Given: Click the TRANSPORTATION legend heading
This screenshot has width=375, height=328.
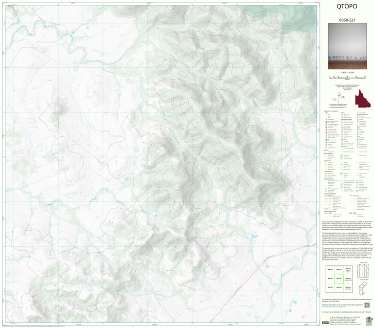Looking at the screenshot, I should tap(330, 194).
